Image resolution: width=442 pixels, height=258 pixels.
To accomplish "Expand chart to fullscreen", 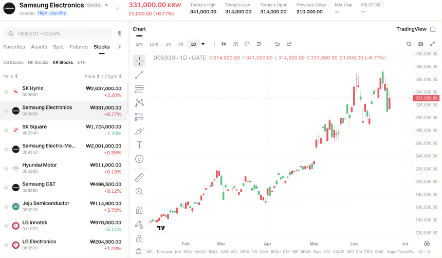I will (432, 44).
